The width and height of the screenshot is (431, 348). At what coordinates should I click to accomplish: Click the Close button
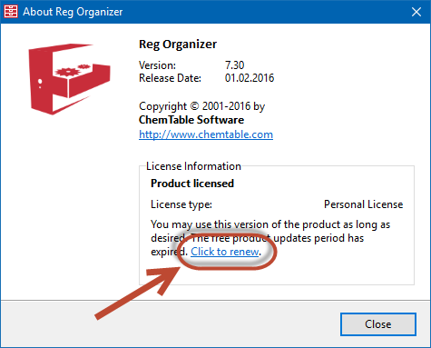click(x=378, y=324)
